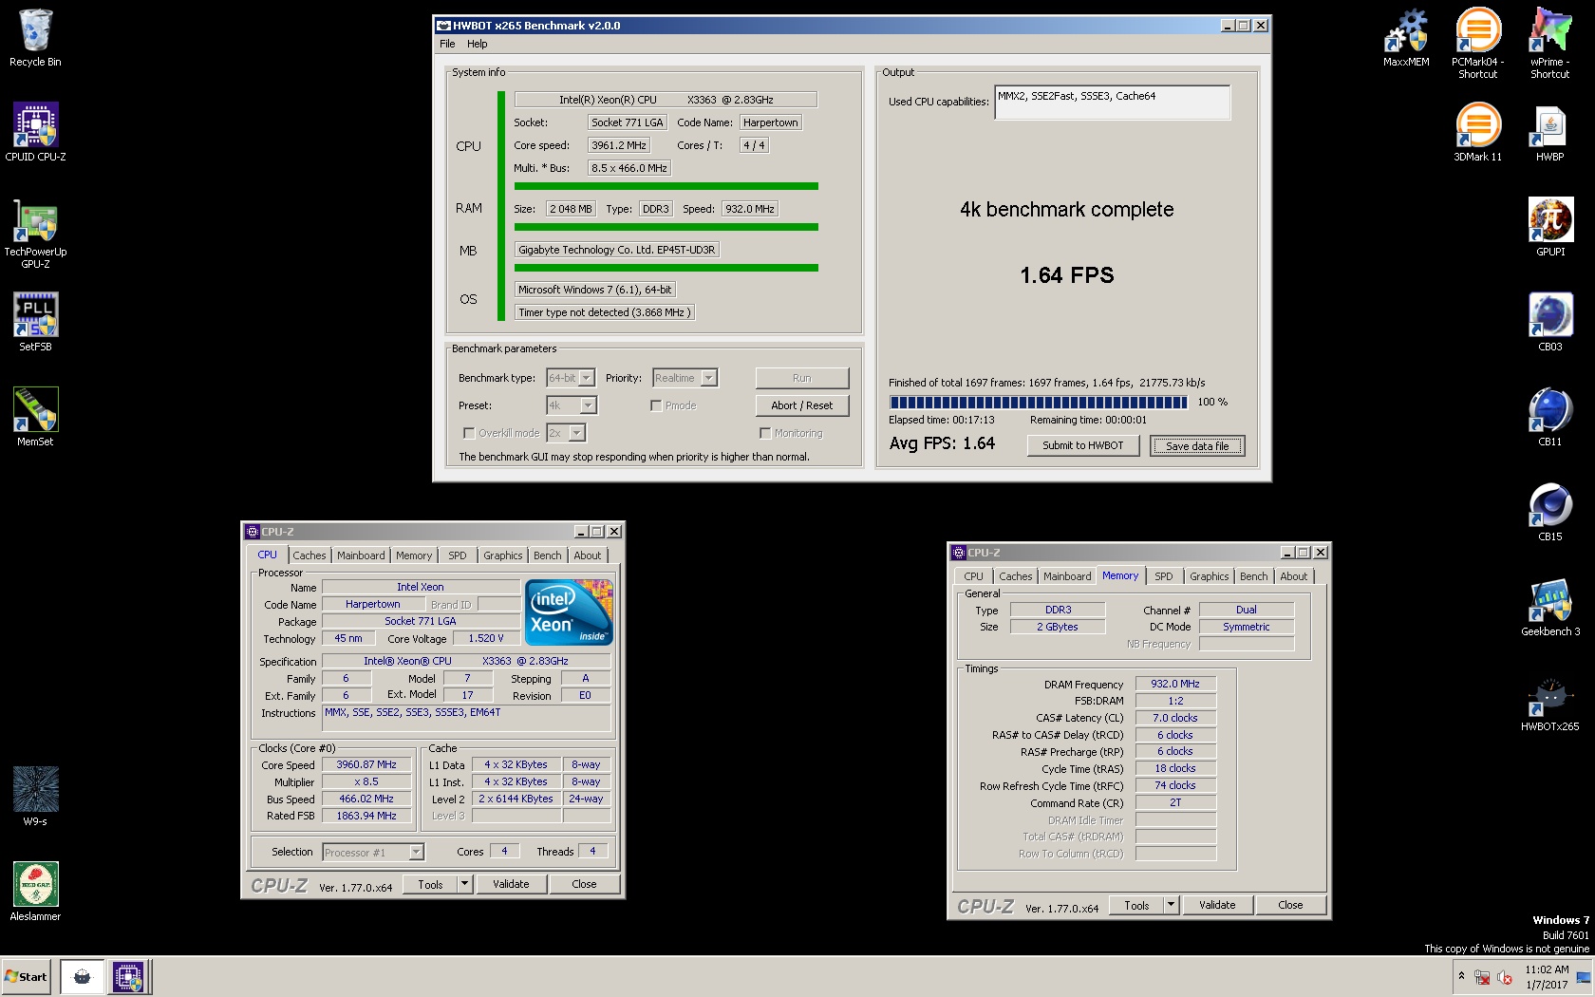Click Validate in Memory CPU-Z window

tap(1217, 905)
